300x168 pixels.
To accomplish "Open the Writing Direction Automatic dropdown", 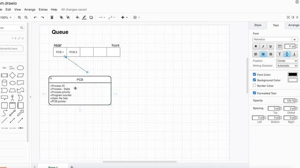I will coord(287,65).
